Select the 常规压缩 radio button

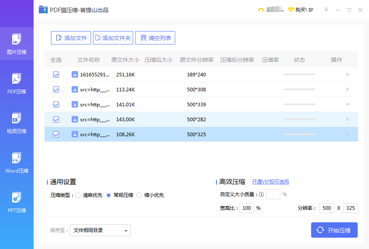108,195
